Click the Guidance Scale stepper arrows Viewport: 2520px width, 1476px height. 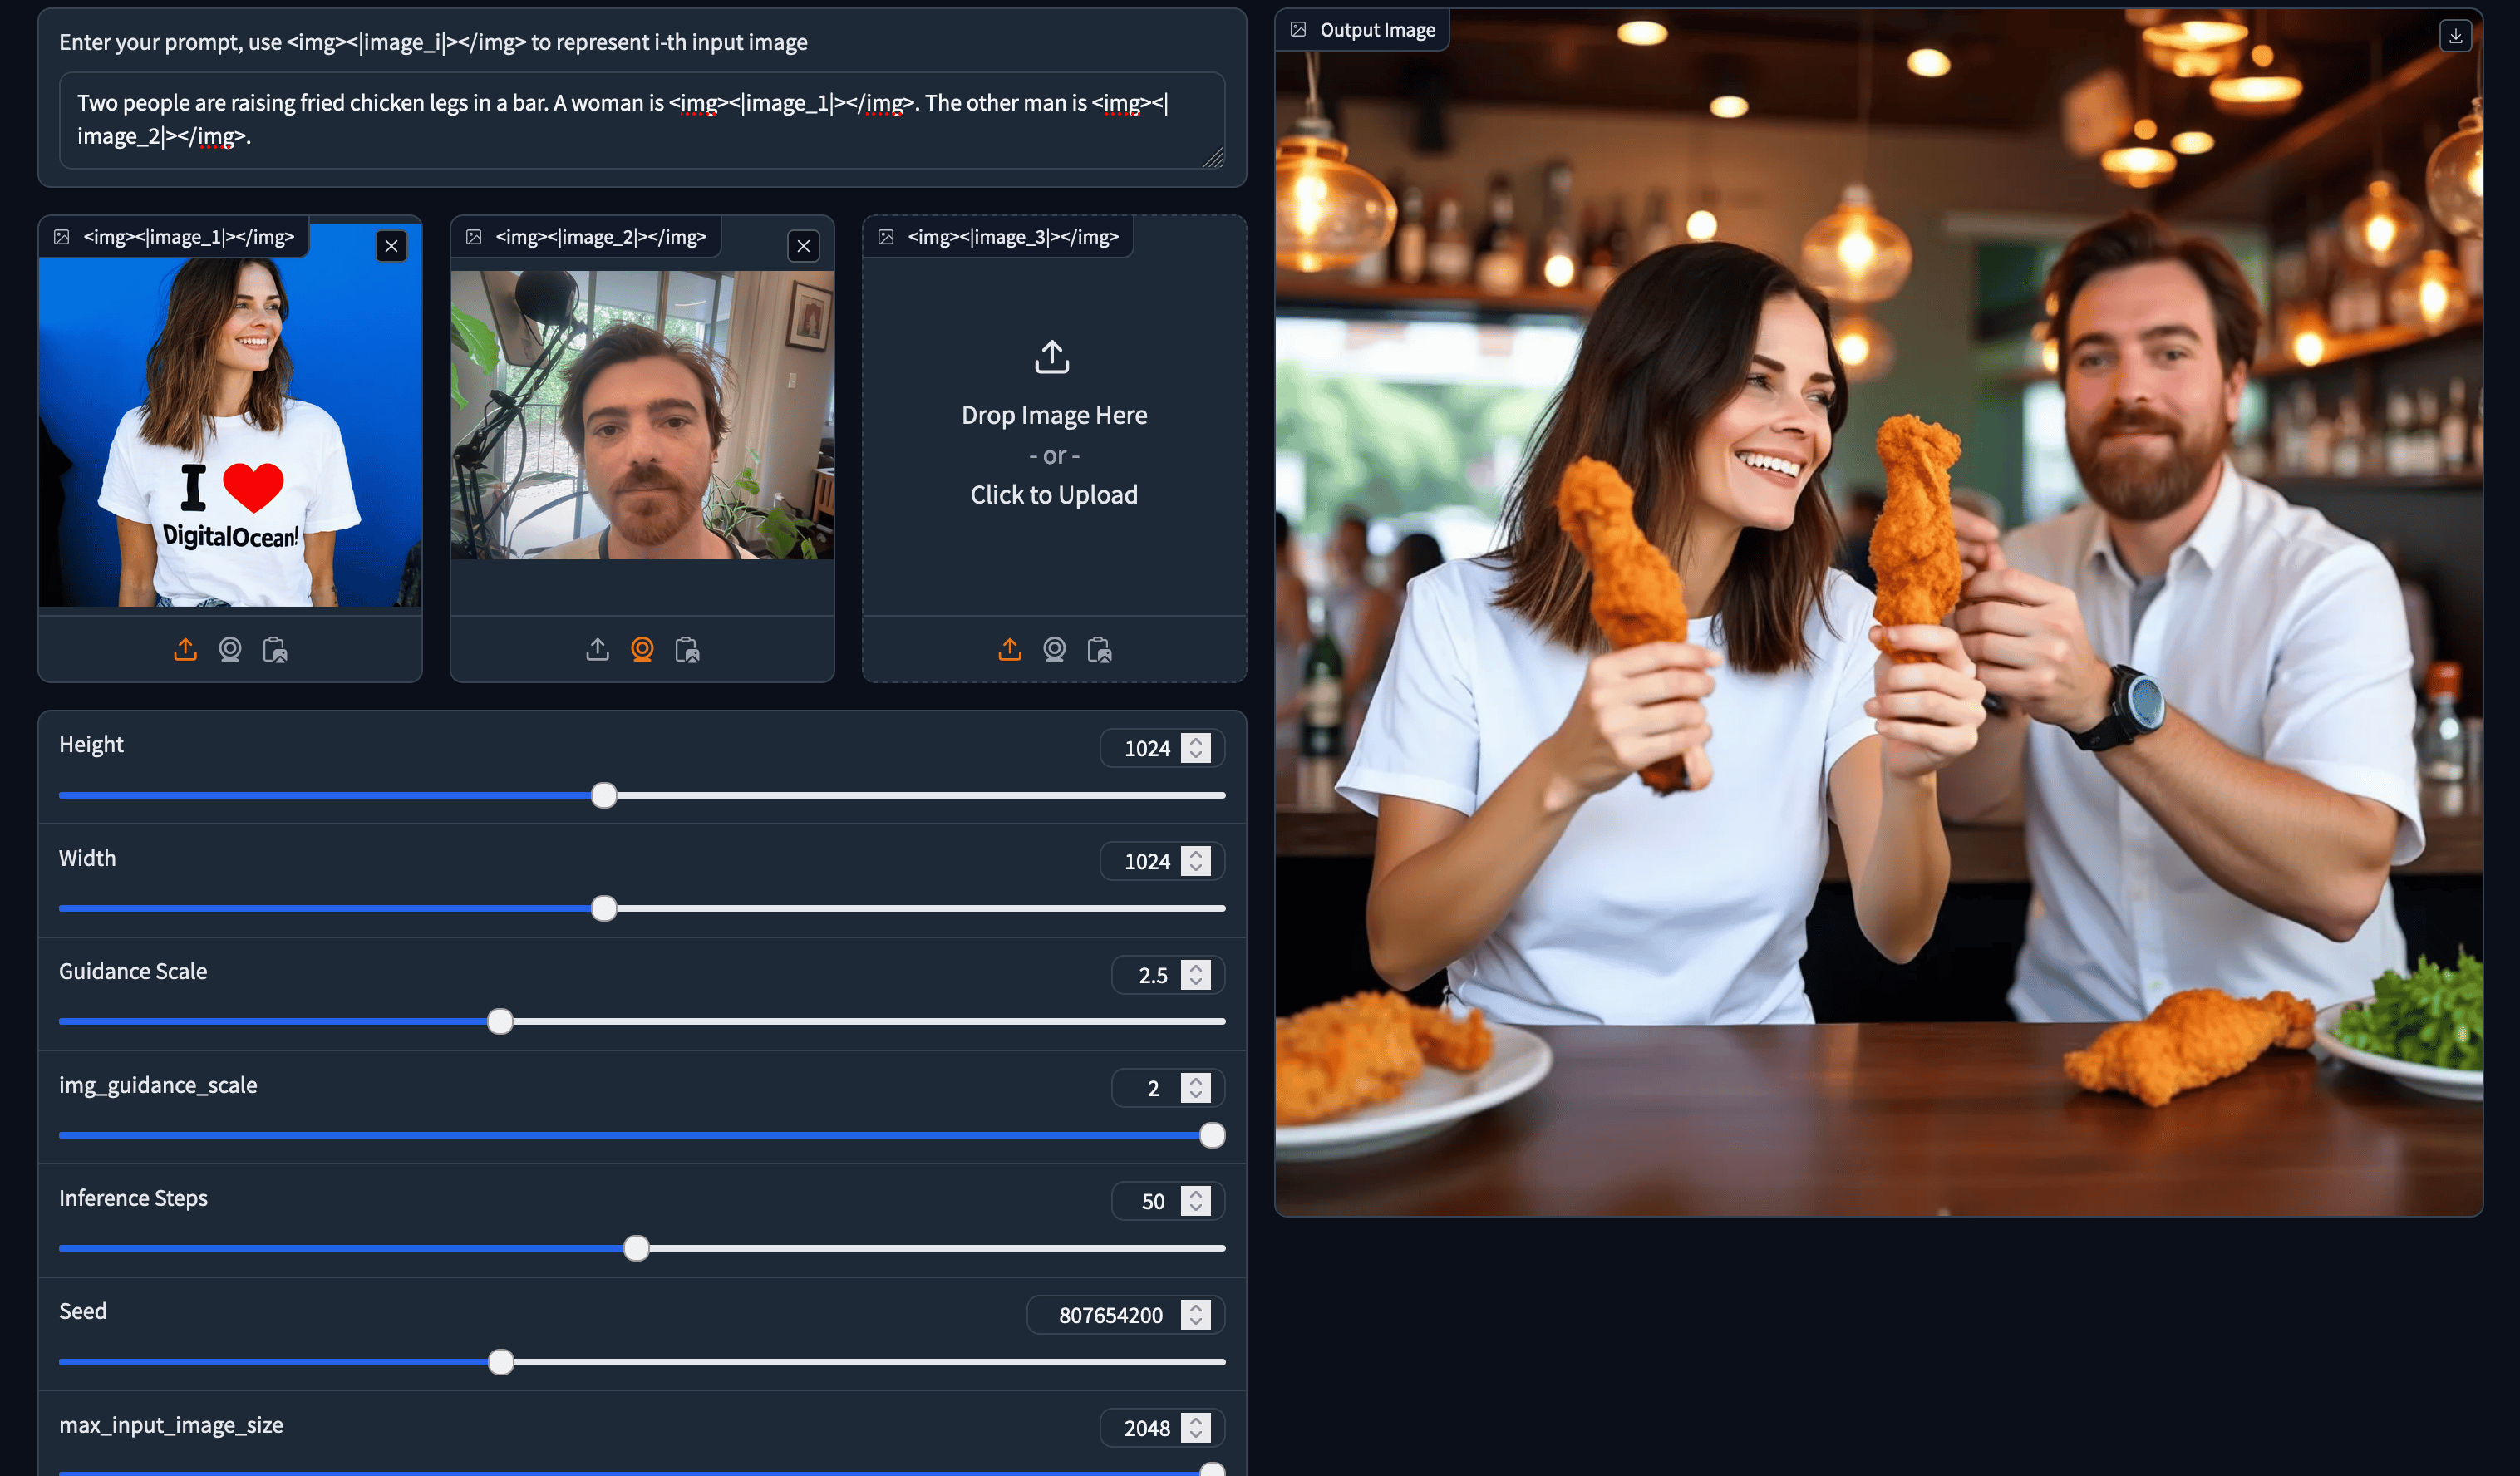[x=1196, y=975]
